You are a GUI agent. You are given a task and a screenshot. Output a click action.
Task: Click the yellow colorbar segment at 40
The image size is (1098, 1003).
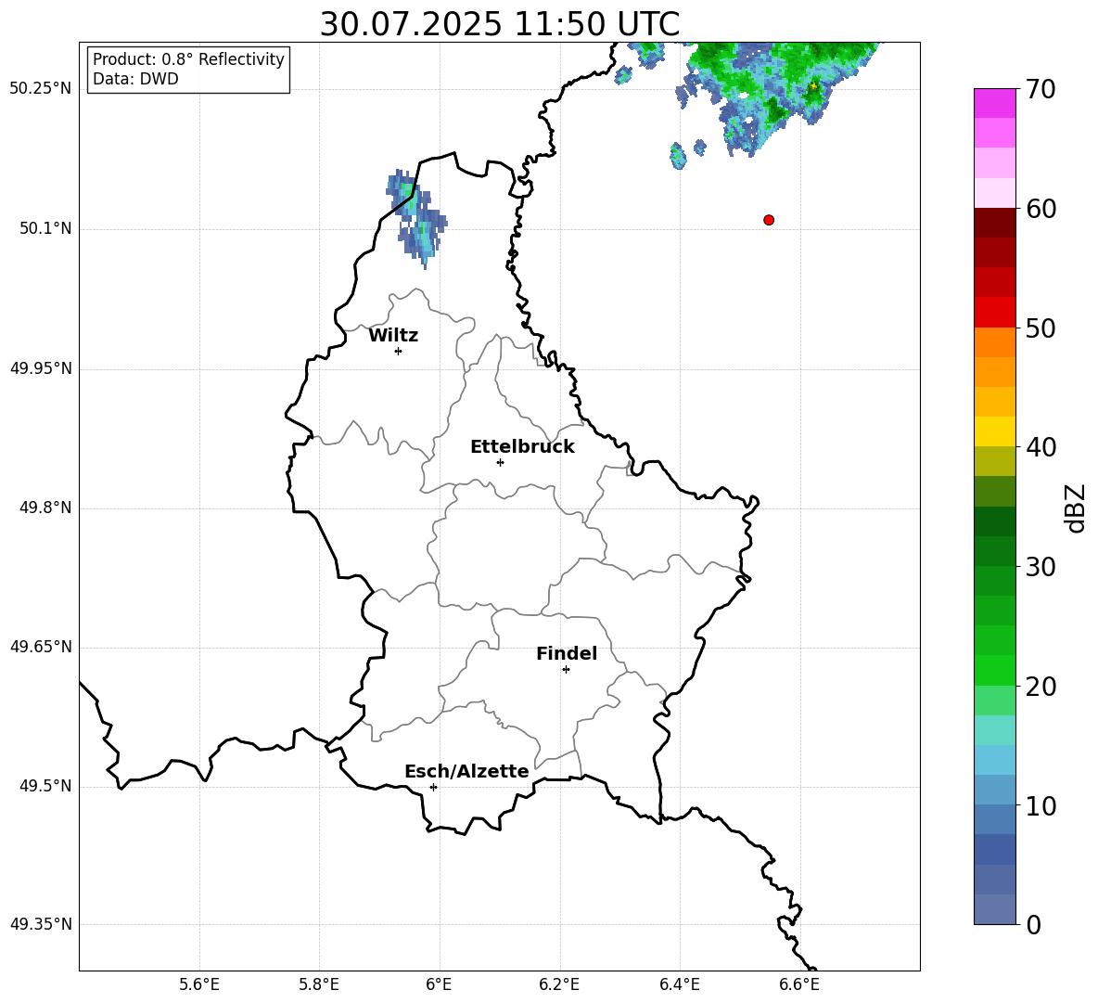coord(995,431)
